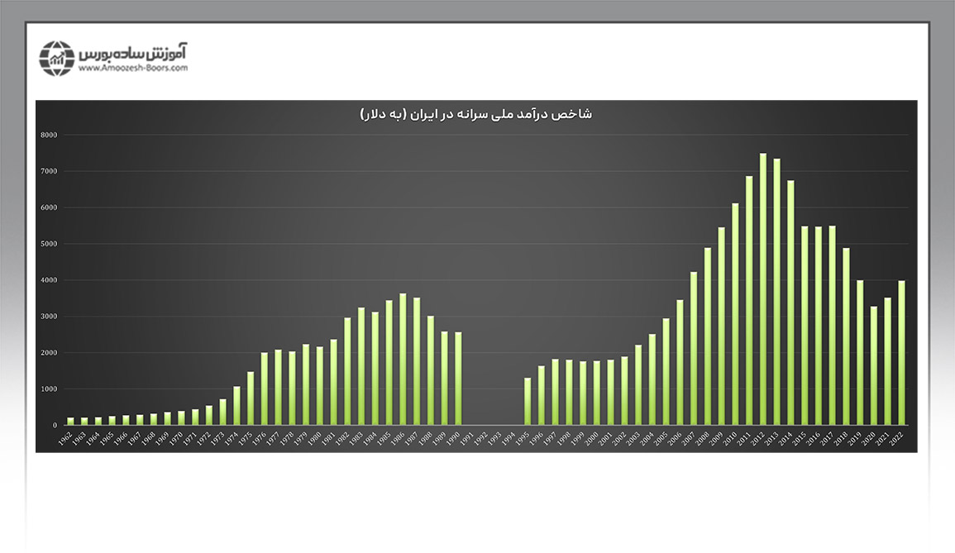955x553 pixels.
Task: Open the www.Amoozesh-Boors.com website link
Action: click(x=133, y=69)
